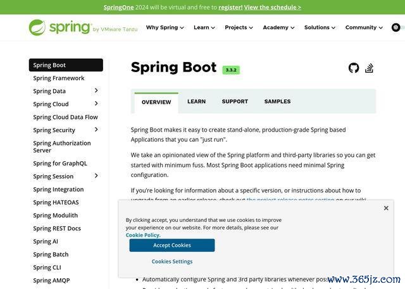Viewport: 405px width, 289px height.
Task: Open the Stack Overflow icon
Action: pyautogui.click(x=370, y=68)
